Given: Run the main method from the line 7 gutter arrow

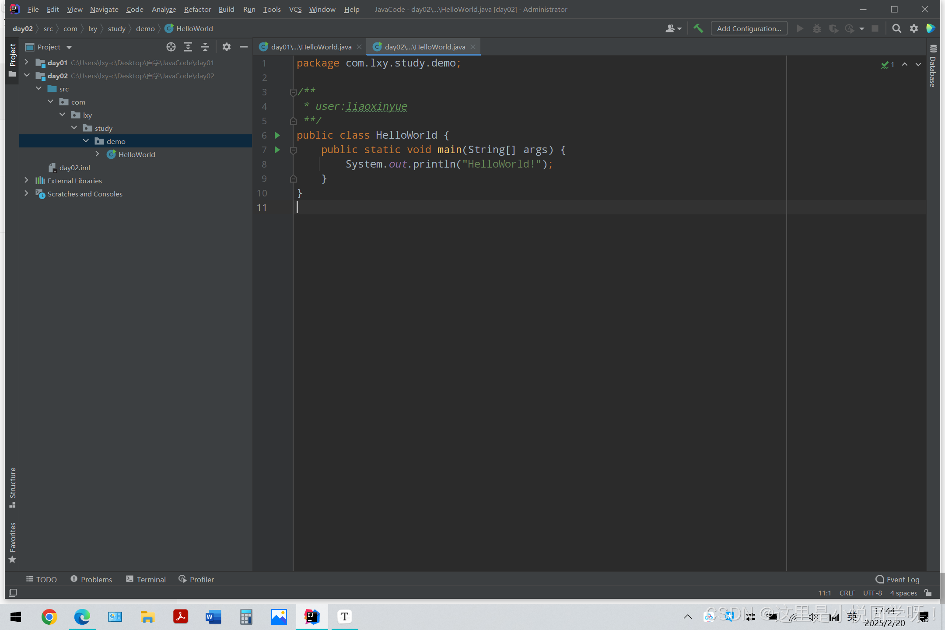Looking at the screenshot, I should tap(277, 150).
